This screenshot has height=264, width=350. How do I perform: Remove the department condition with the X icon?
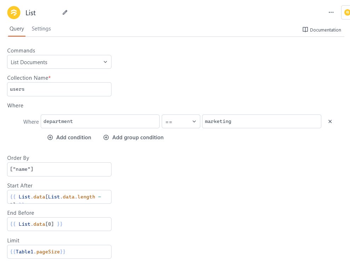pos(330,121)
